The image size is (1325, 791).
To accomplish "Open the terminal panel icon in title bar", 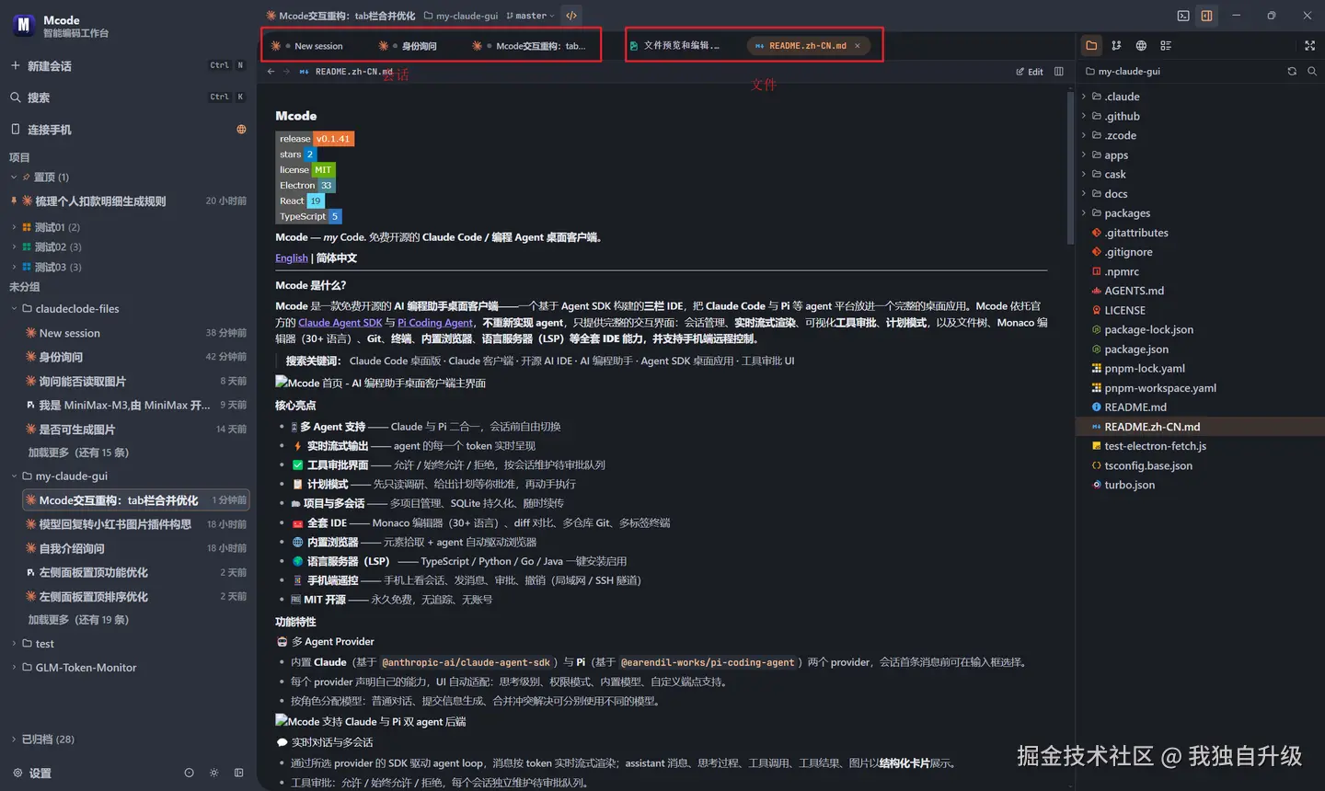I will [x=1183, y=16].
